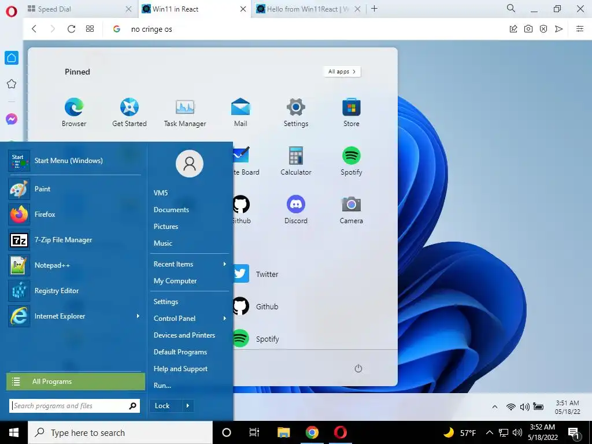Open Windows 10 volume control
This screenshot has width=592, height=444.
click(x=517, y=432)
